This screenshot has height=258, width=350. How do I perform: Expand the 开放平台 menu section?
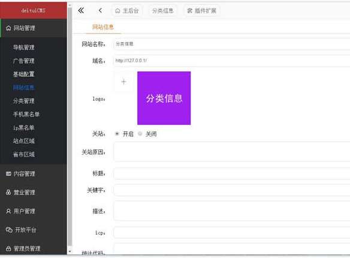[34, 230]
